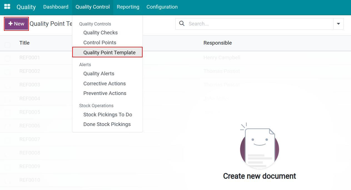Check the REF0004 row checkbox
The width and height of the screenshot is (351, 190).
(x=8, y=99)
